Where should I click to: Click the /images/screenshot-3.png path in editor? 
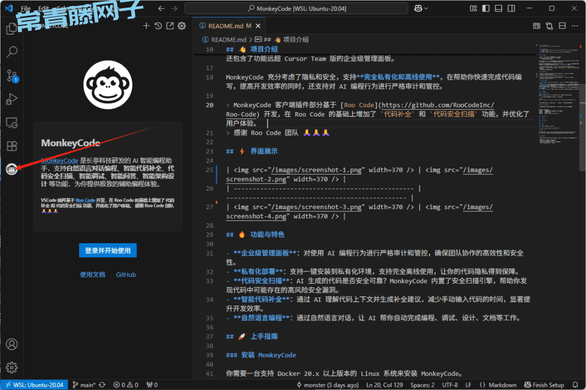(x=316, y=207)
